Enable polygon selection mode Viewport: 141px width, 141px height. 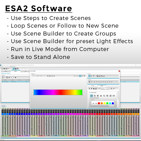click(85, 76)
